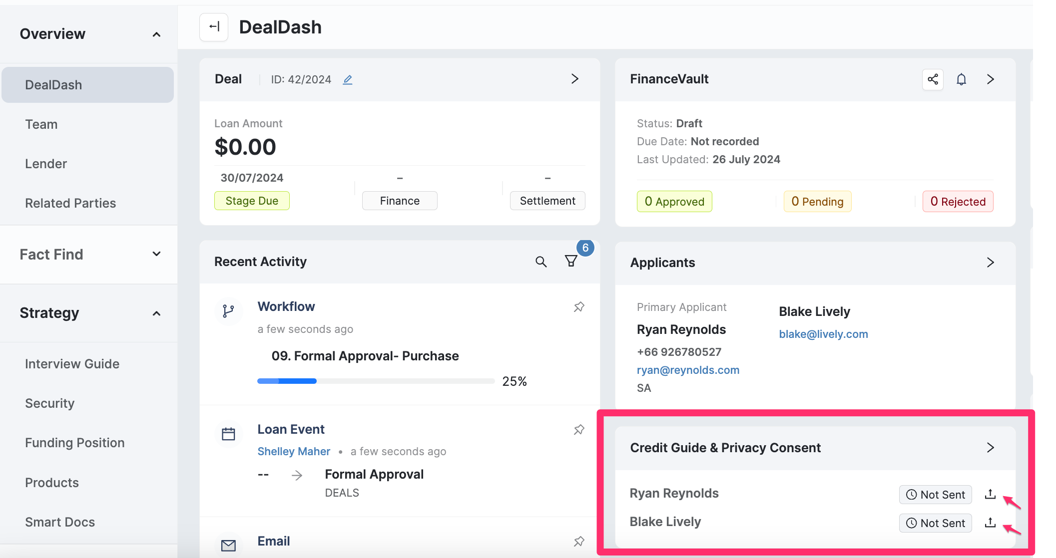The image size is (1056, 558).
Task: Pin the Workflow activity item
Action: (x=579, y=307)
